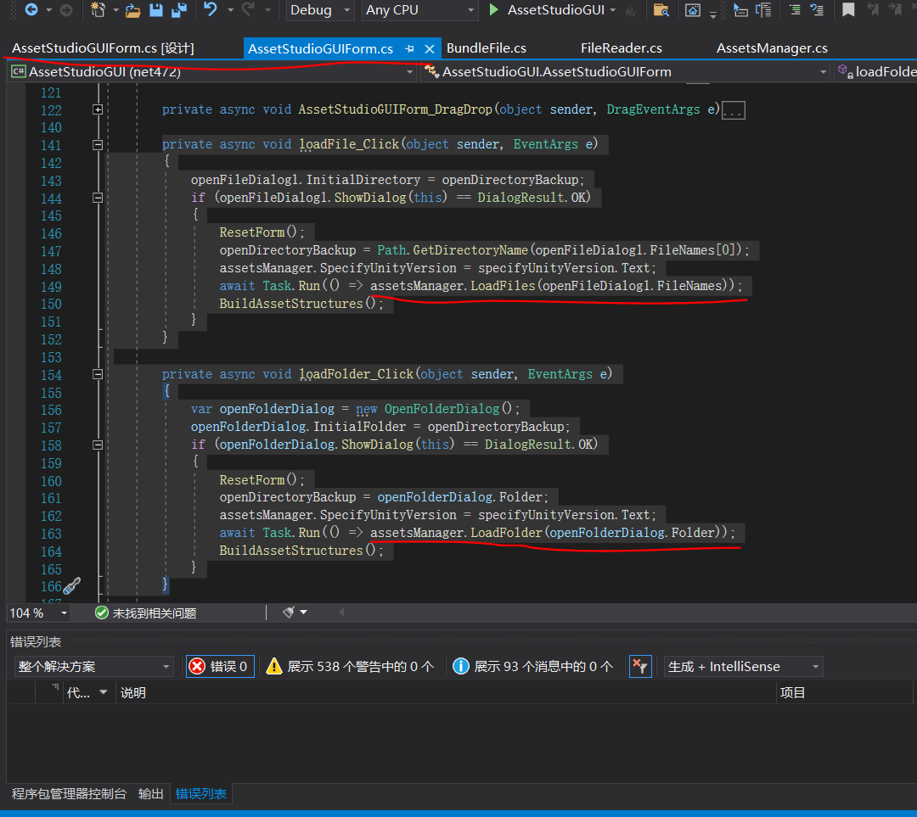Image resolution: width=917 pixels, height=817 pixels.
Task: Open the Package Manager Console panel tab
Action: (x=69, y=794)
